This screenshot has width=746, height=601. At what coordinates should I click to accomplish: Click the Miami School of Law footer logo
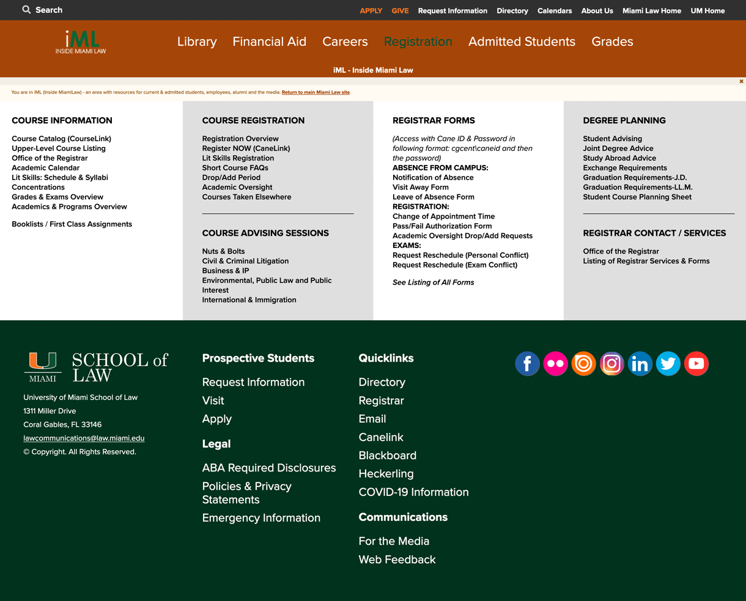[x=95, y=367]
